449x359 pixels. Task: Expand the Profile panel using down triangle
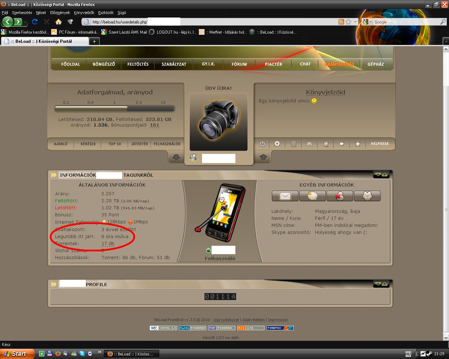pyautogui.click(x=377, y=284)
